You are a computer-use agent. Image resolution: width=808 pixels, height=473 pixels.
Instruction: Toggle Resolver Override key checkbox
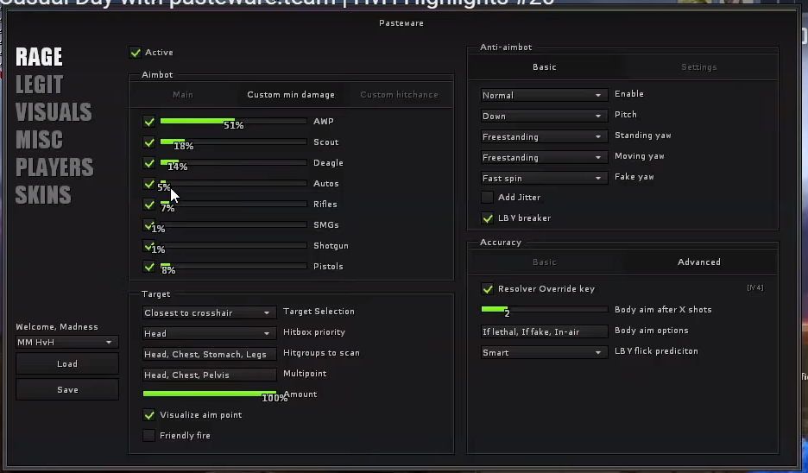[x=487, y=289]
